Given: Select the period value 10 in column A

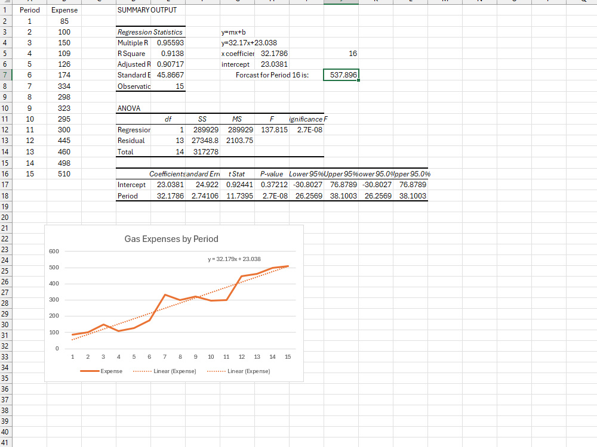Looking at the screenshot, I should point(30,119).
